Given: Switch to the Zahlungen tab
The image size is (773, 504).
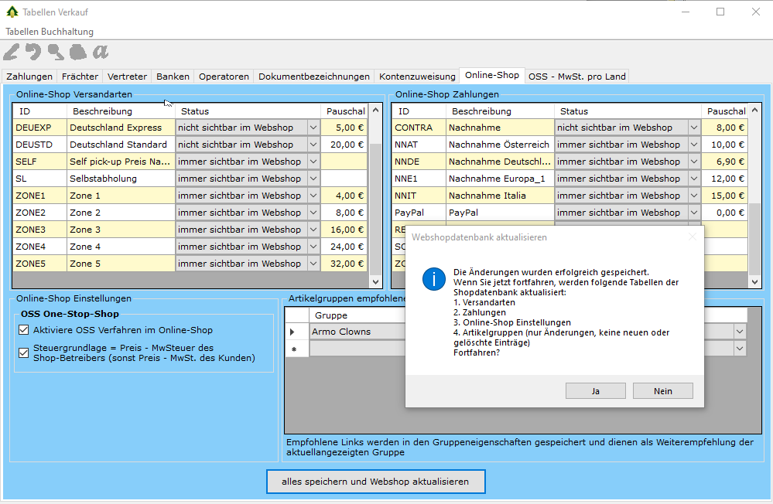Looking at the screenshot, I should click(x=29, y=77).
